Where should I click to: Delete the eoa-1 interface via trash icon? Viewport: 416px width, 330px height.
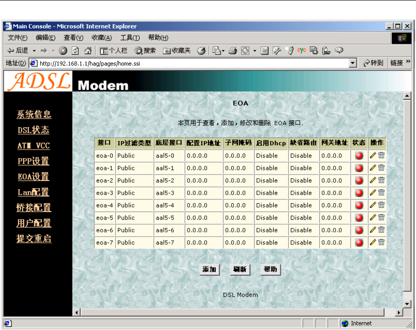point(381,168)
